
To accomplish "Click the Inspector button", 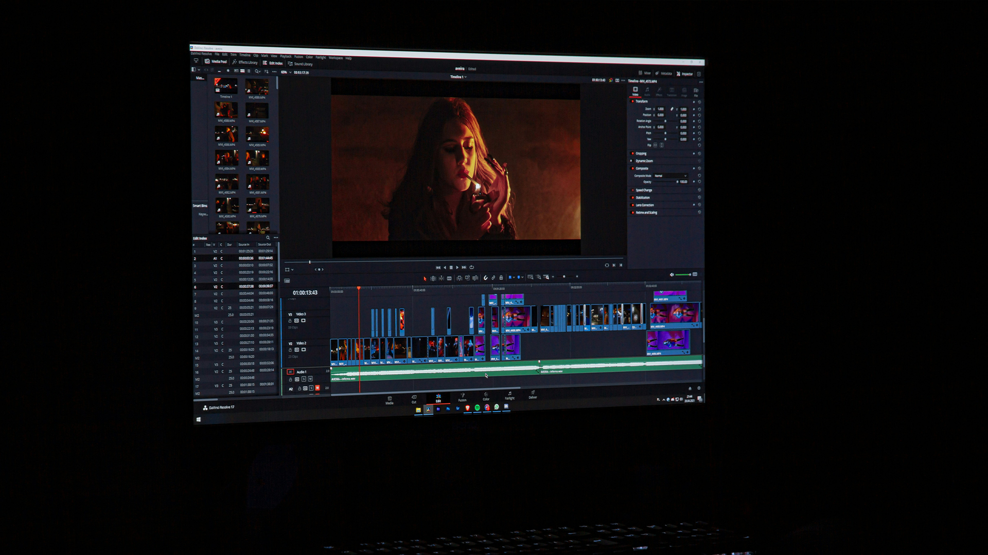I will click(685, 74).
